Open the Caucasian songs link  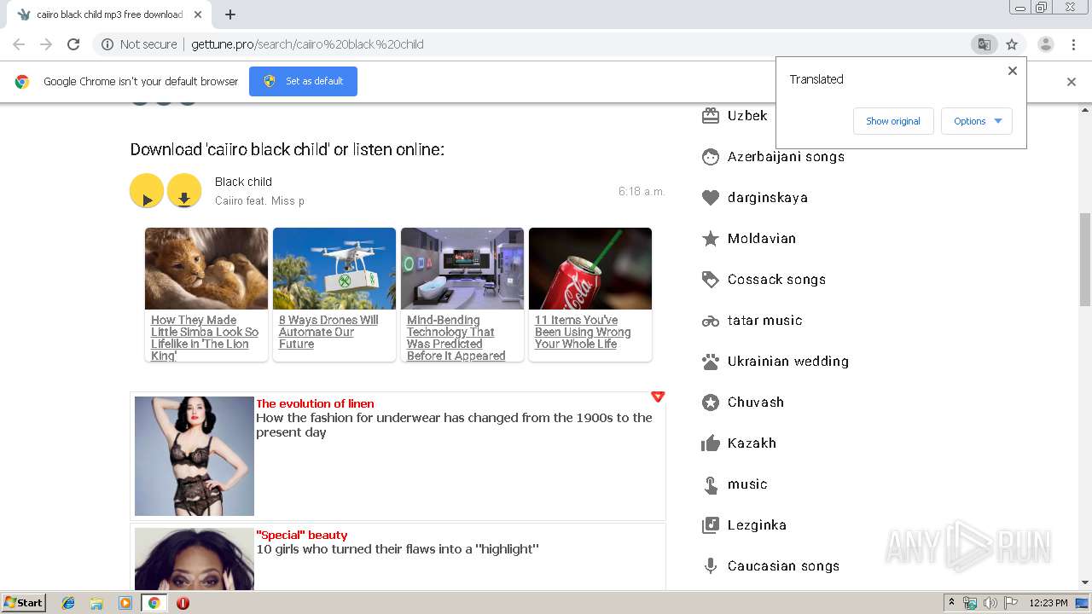tap(783, 566)
